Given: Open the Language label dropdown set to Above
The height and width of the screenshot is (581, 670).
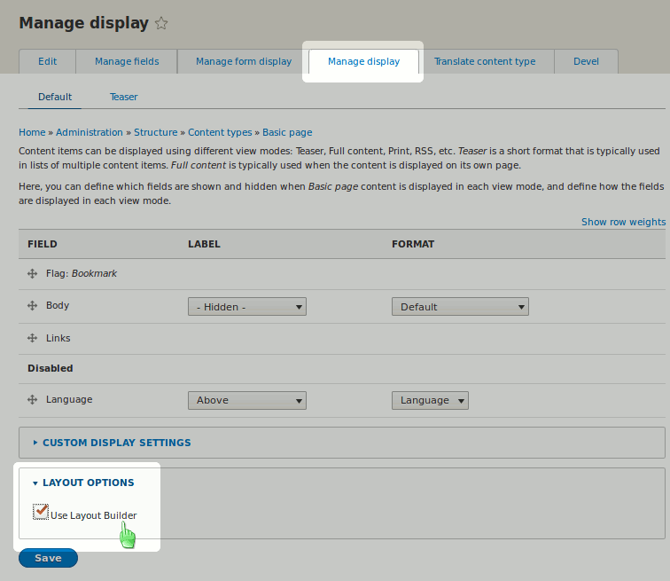Looking at the screenshot, I should [246, 400].
